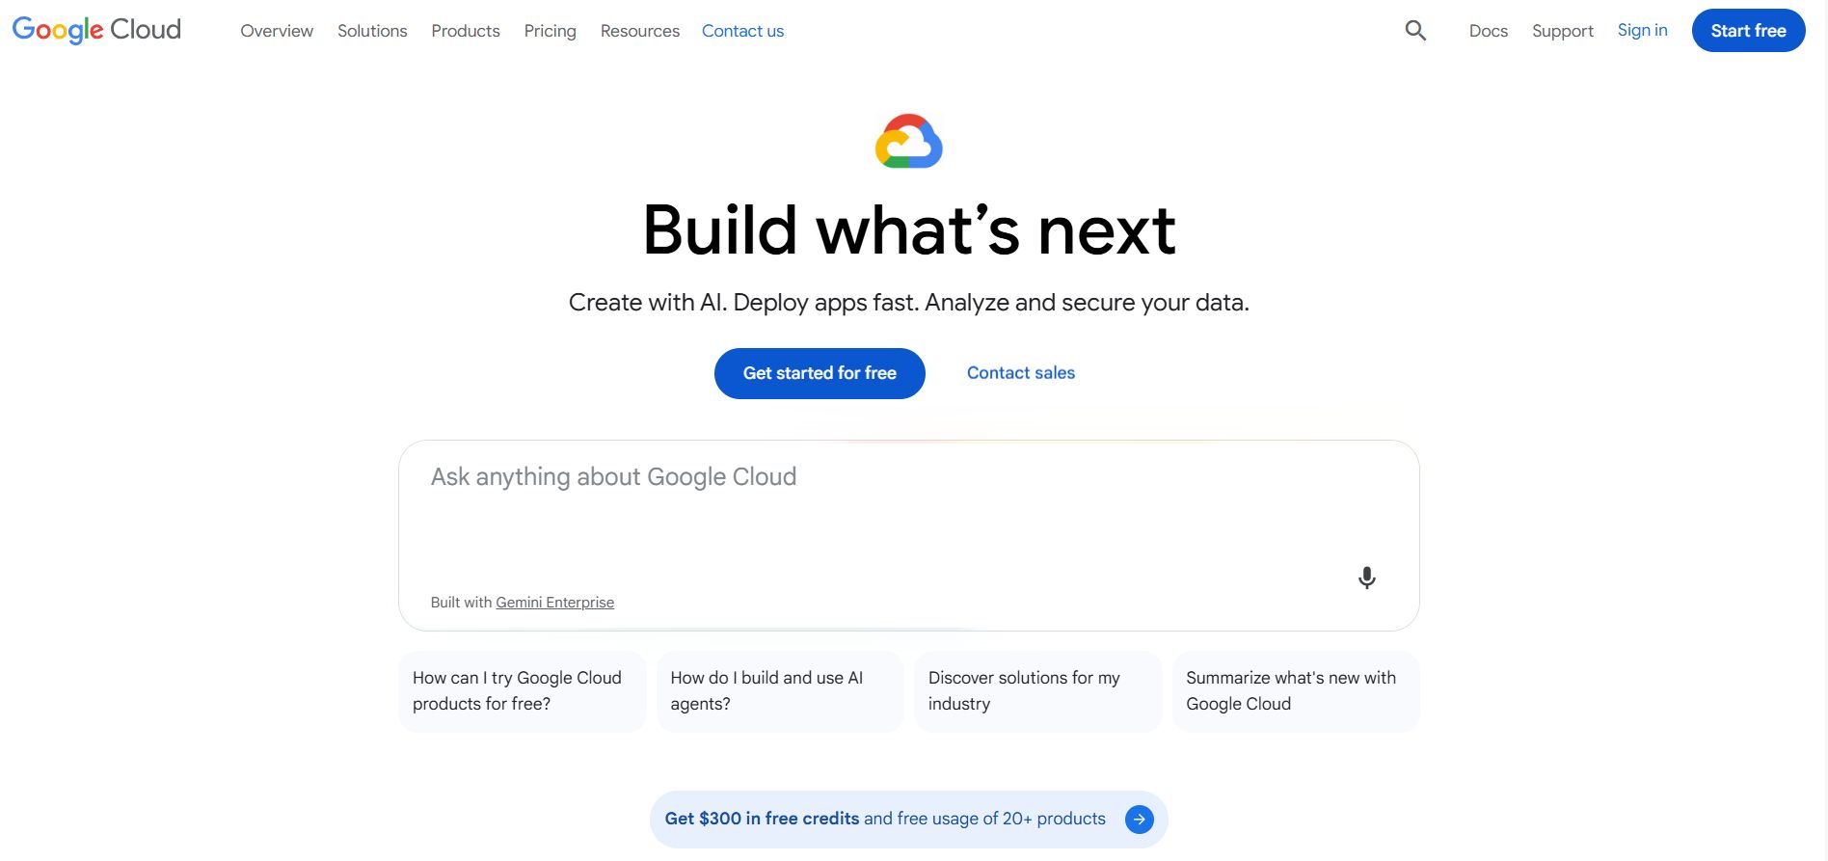The width and height of the screenshot is (1828, 861).
Task: Open the Support page
Action: [x=1562, y=31]
